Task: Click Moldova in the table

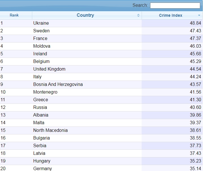Action: 42,46
